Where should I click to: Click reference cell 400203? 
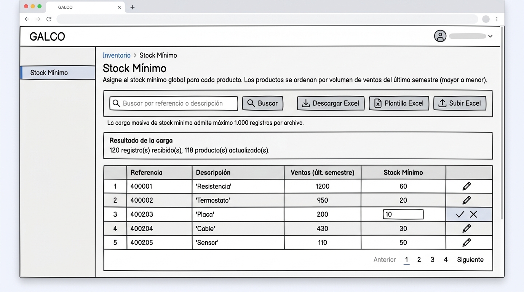159,214
